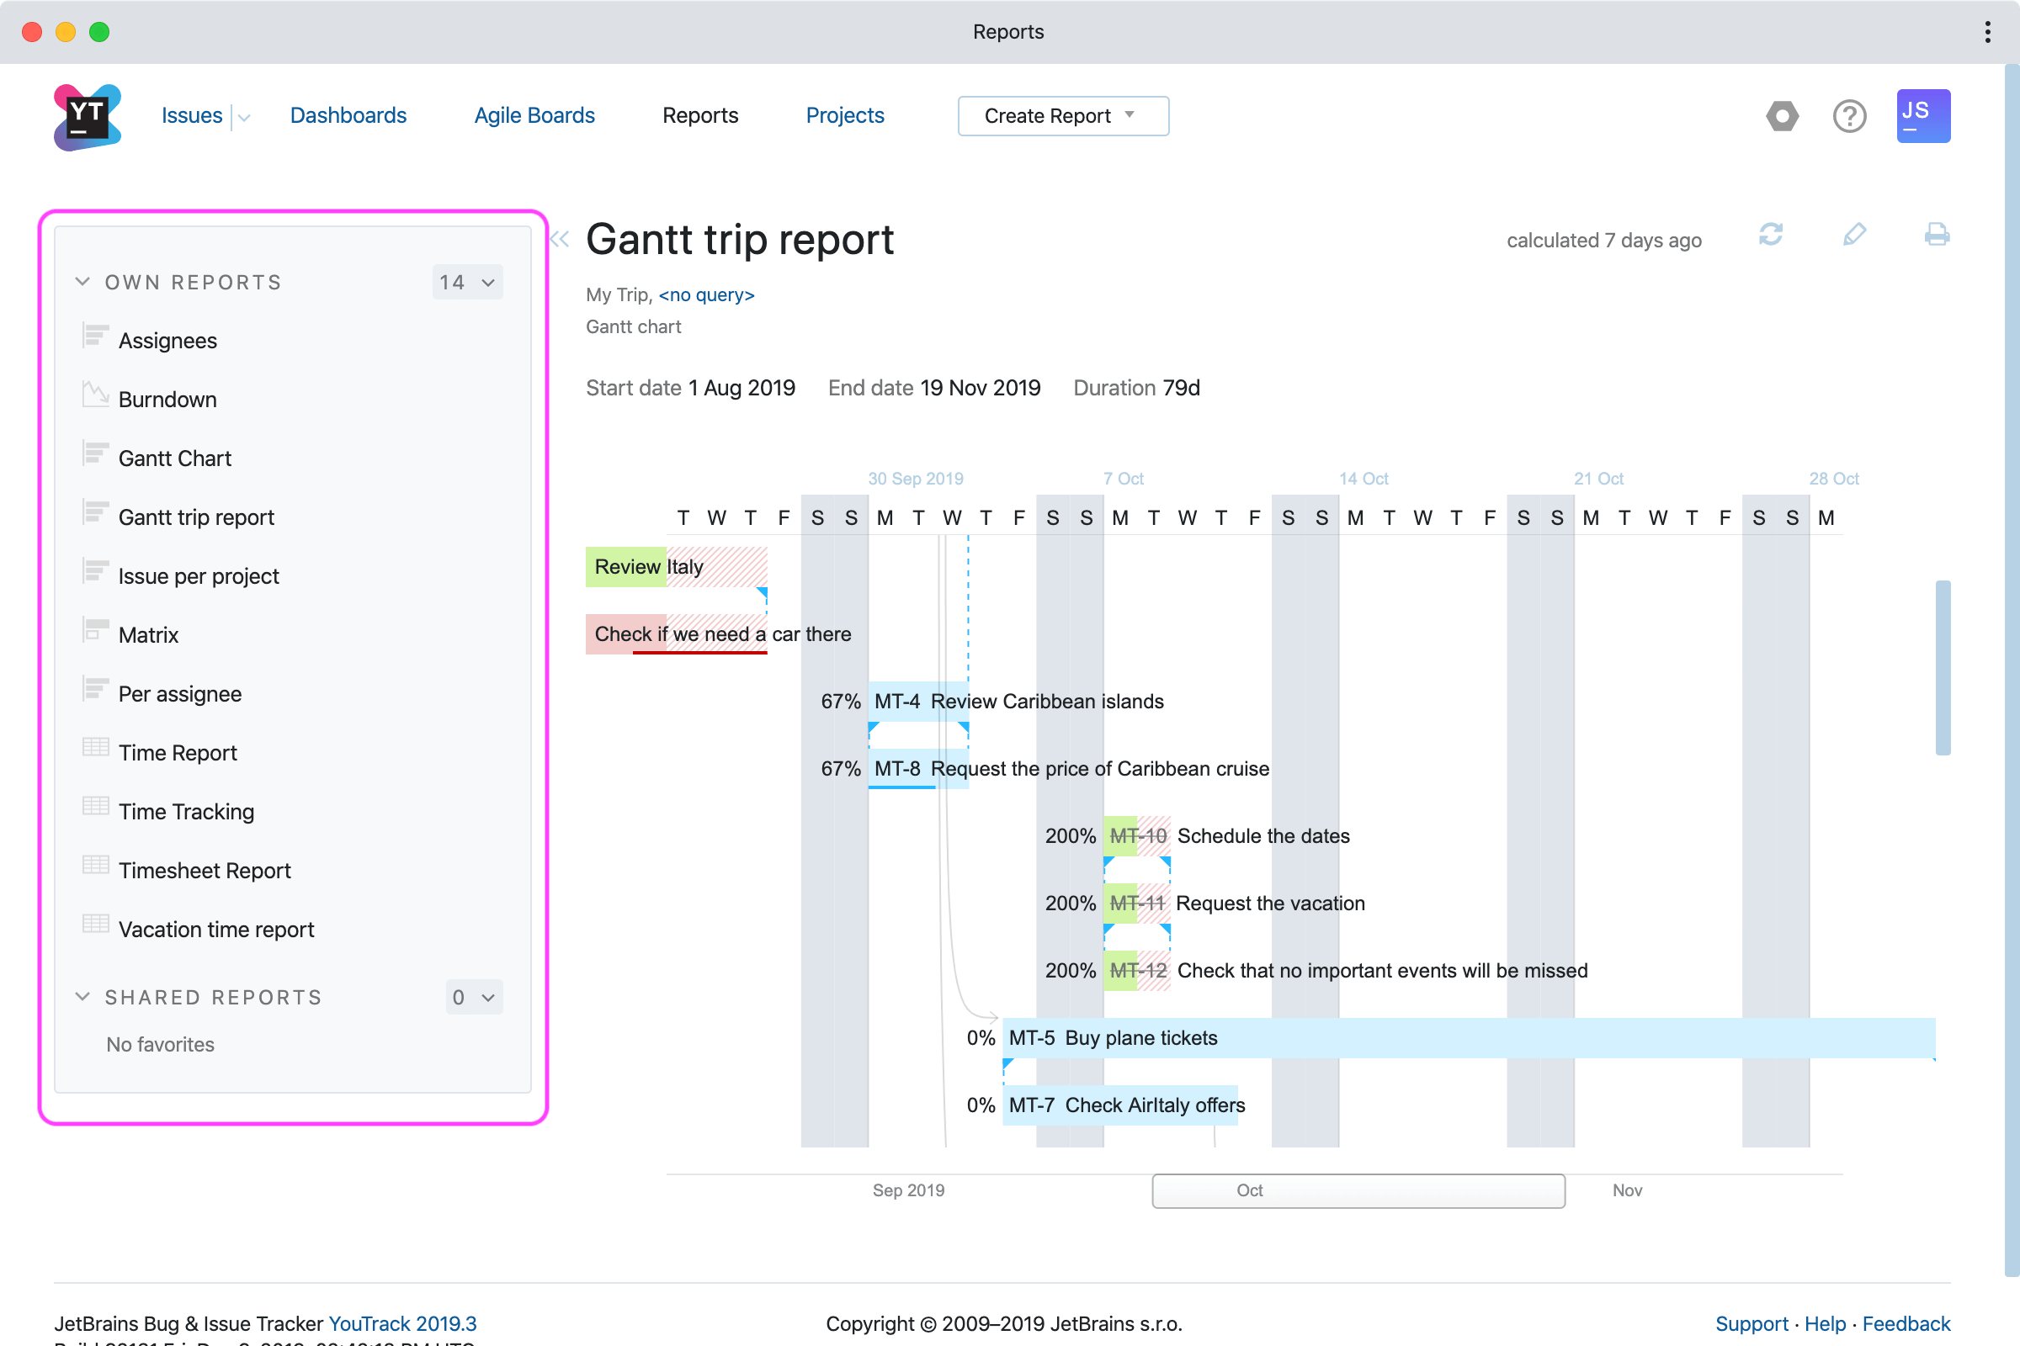Open the Projects page
The width and height of the screenshot is (2020, 1346).
tap(845, 115)
